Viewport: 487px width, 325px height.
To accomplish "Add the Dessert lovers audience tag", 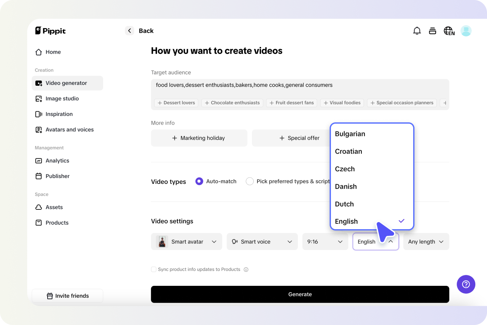I will (x=176, y=103).
